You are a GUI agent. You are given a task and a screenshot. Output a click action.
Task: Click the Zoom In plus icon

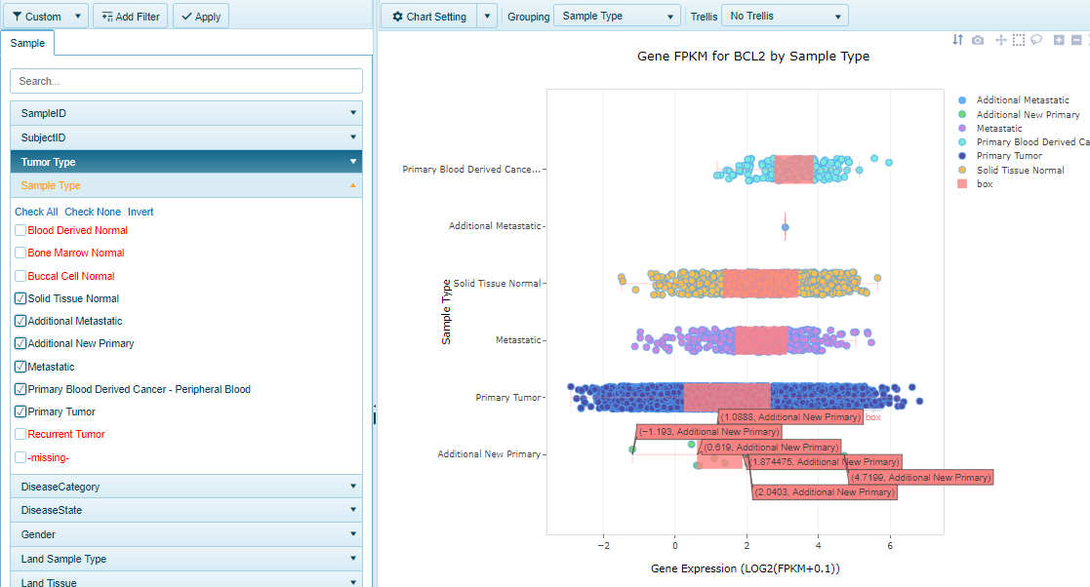pos(1059,40)
